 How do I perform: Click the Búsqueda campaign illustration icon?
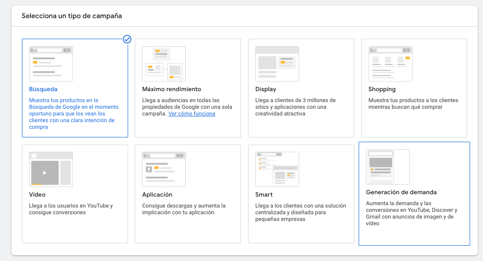click(51, 64)
